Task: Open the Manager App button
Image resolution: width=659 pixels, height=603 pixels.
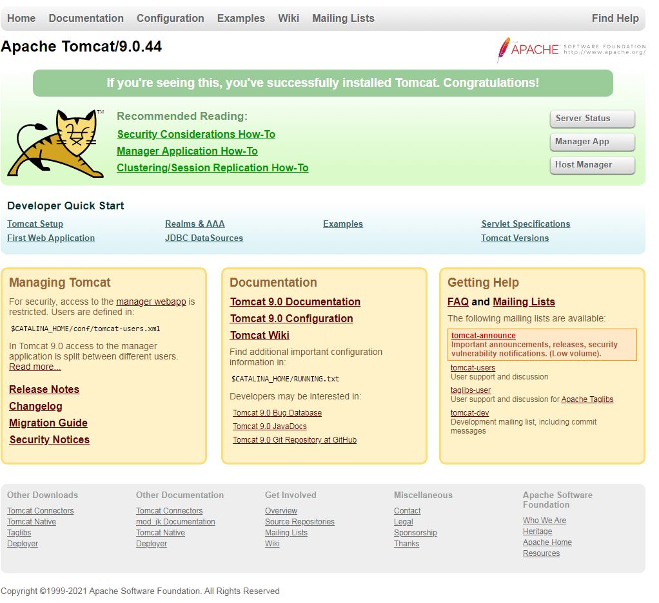Action: tap(592, 142)
